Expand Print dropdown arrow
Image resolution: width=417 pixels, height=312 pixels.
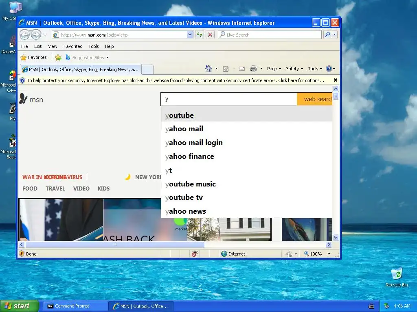tap(261, 69)
